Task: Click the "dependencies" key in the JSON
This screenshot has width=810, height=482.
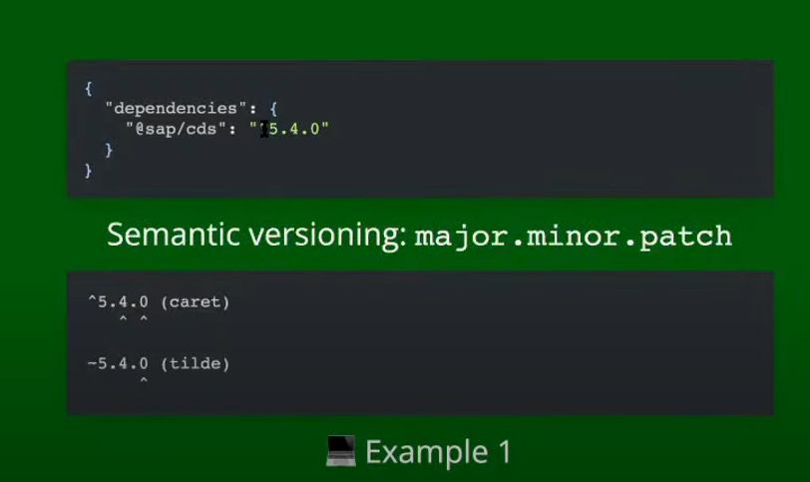Action: click(176, 109)
